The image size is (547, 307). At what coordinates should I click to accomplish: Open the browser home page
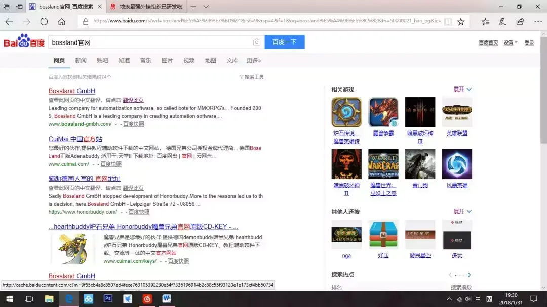(x=62, y=22)
